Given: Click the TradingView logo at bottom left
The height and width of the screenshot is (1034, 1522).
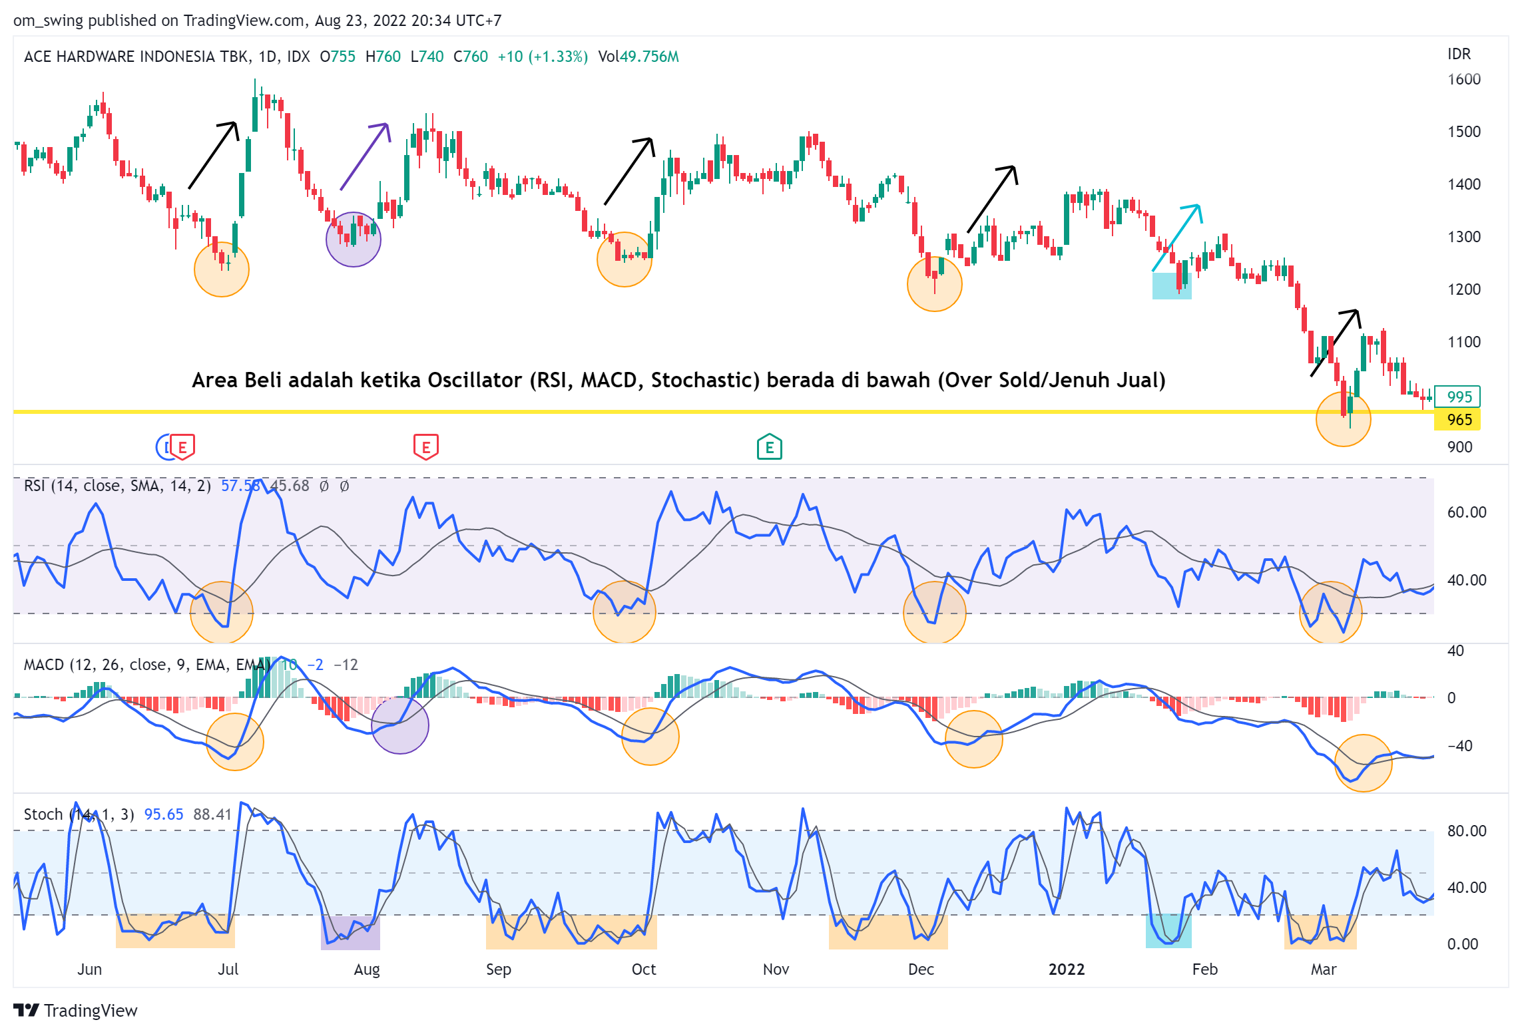Looking at the screenshot, I should click(x=75, y=1010).
